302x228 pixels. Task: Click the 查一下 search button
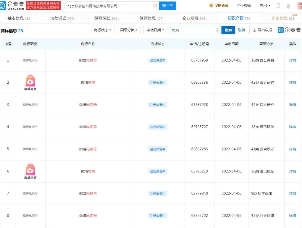pyautogui.click(x=167, y=6)
